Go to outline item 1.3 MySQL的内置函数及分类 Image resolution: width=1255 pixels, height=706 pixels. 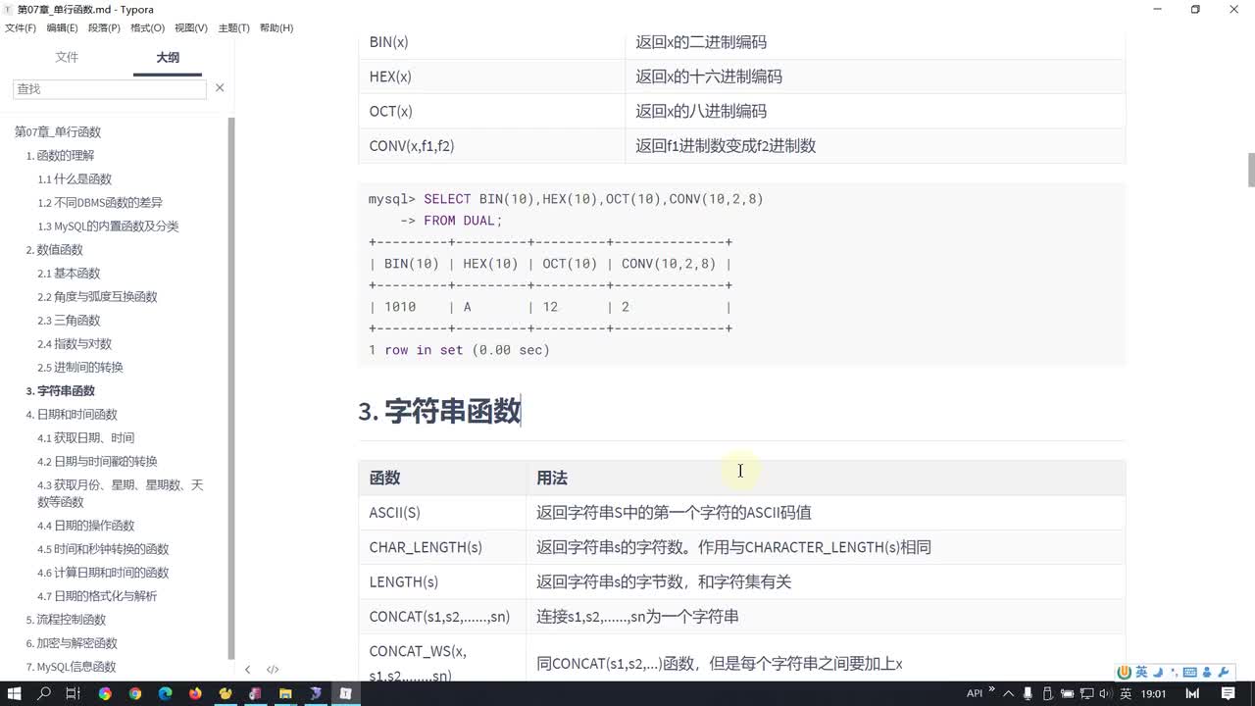tap(108, 227)
